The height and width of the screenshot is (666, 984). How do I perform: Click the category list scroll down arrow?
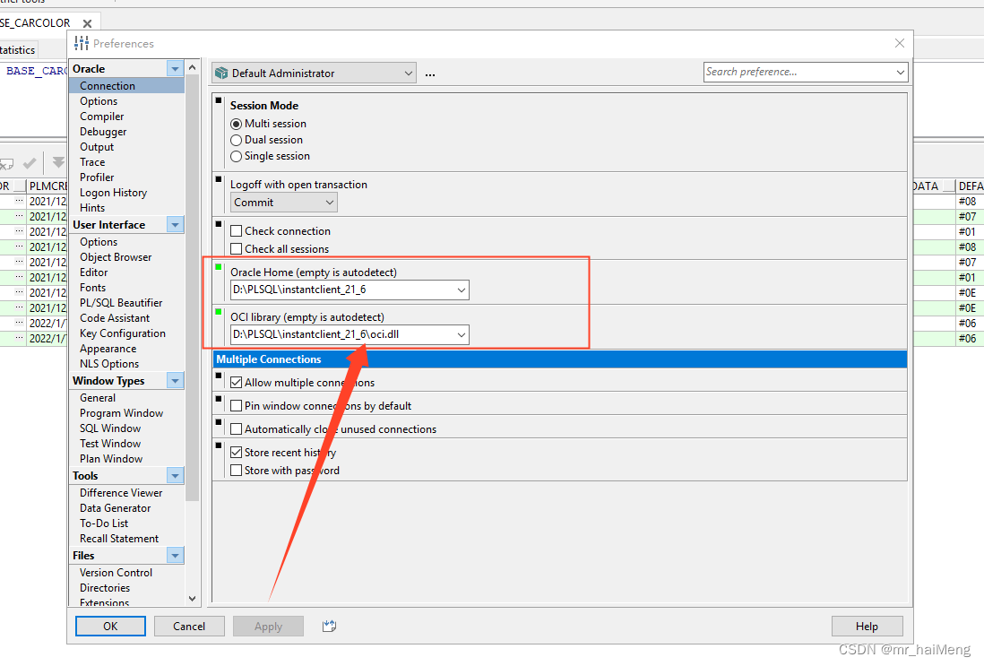(x=192, y=599)
